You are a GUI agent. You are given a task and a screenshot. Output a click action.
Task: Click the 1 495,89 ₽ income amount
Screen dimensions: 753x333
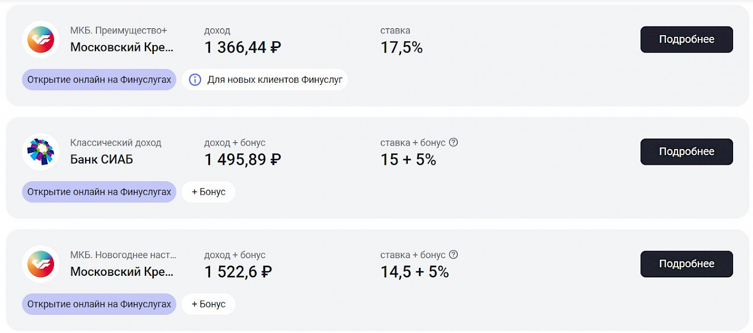(243, 160)
